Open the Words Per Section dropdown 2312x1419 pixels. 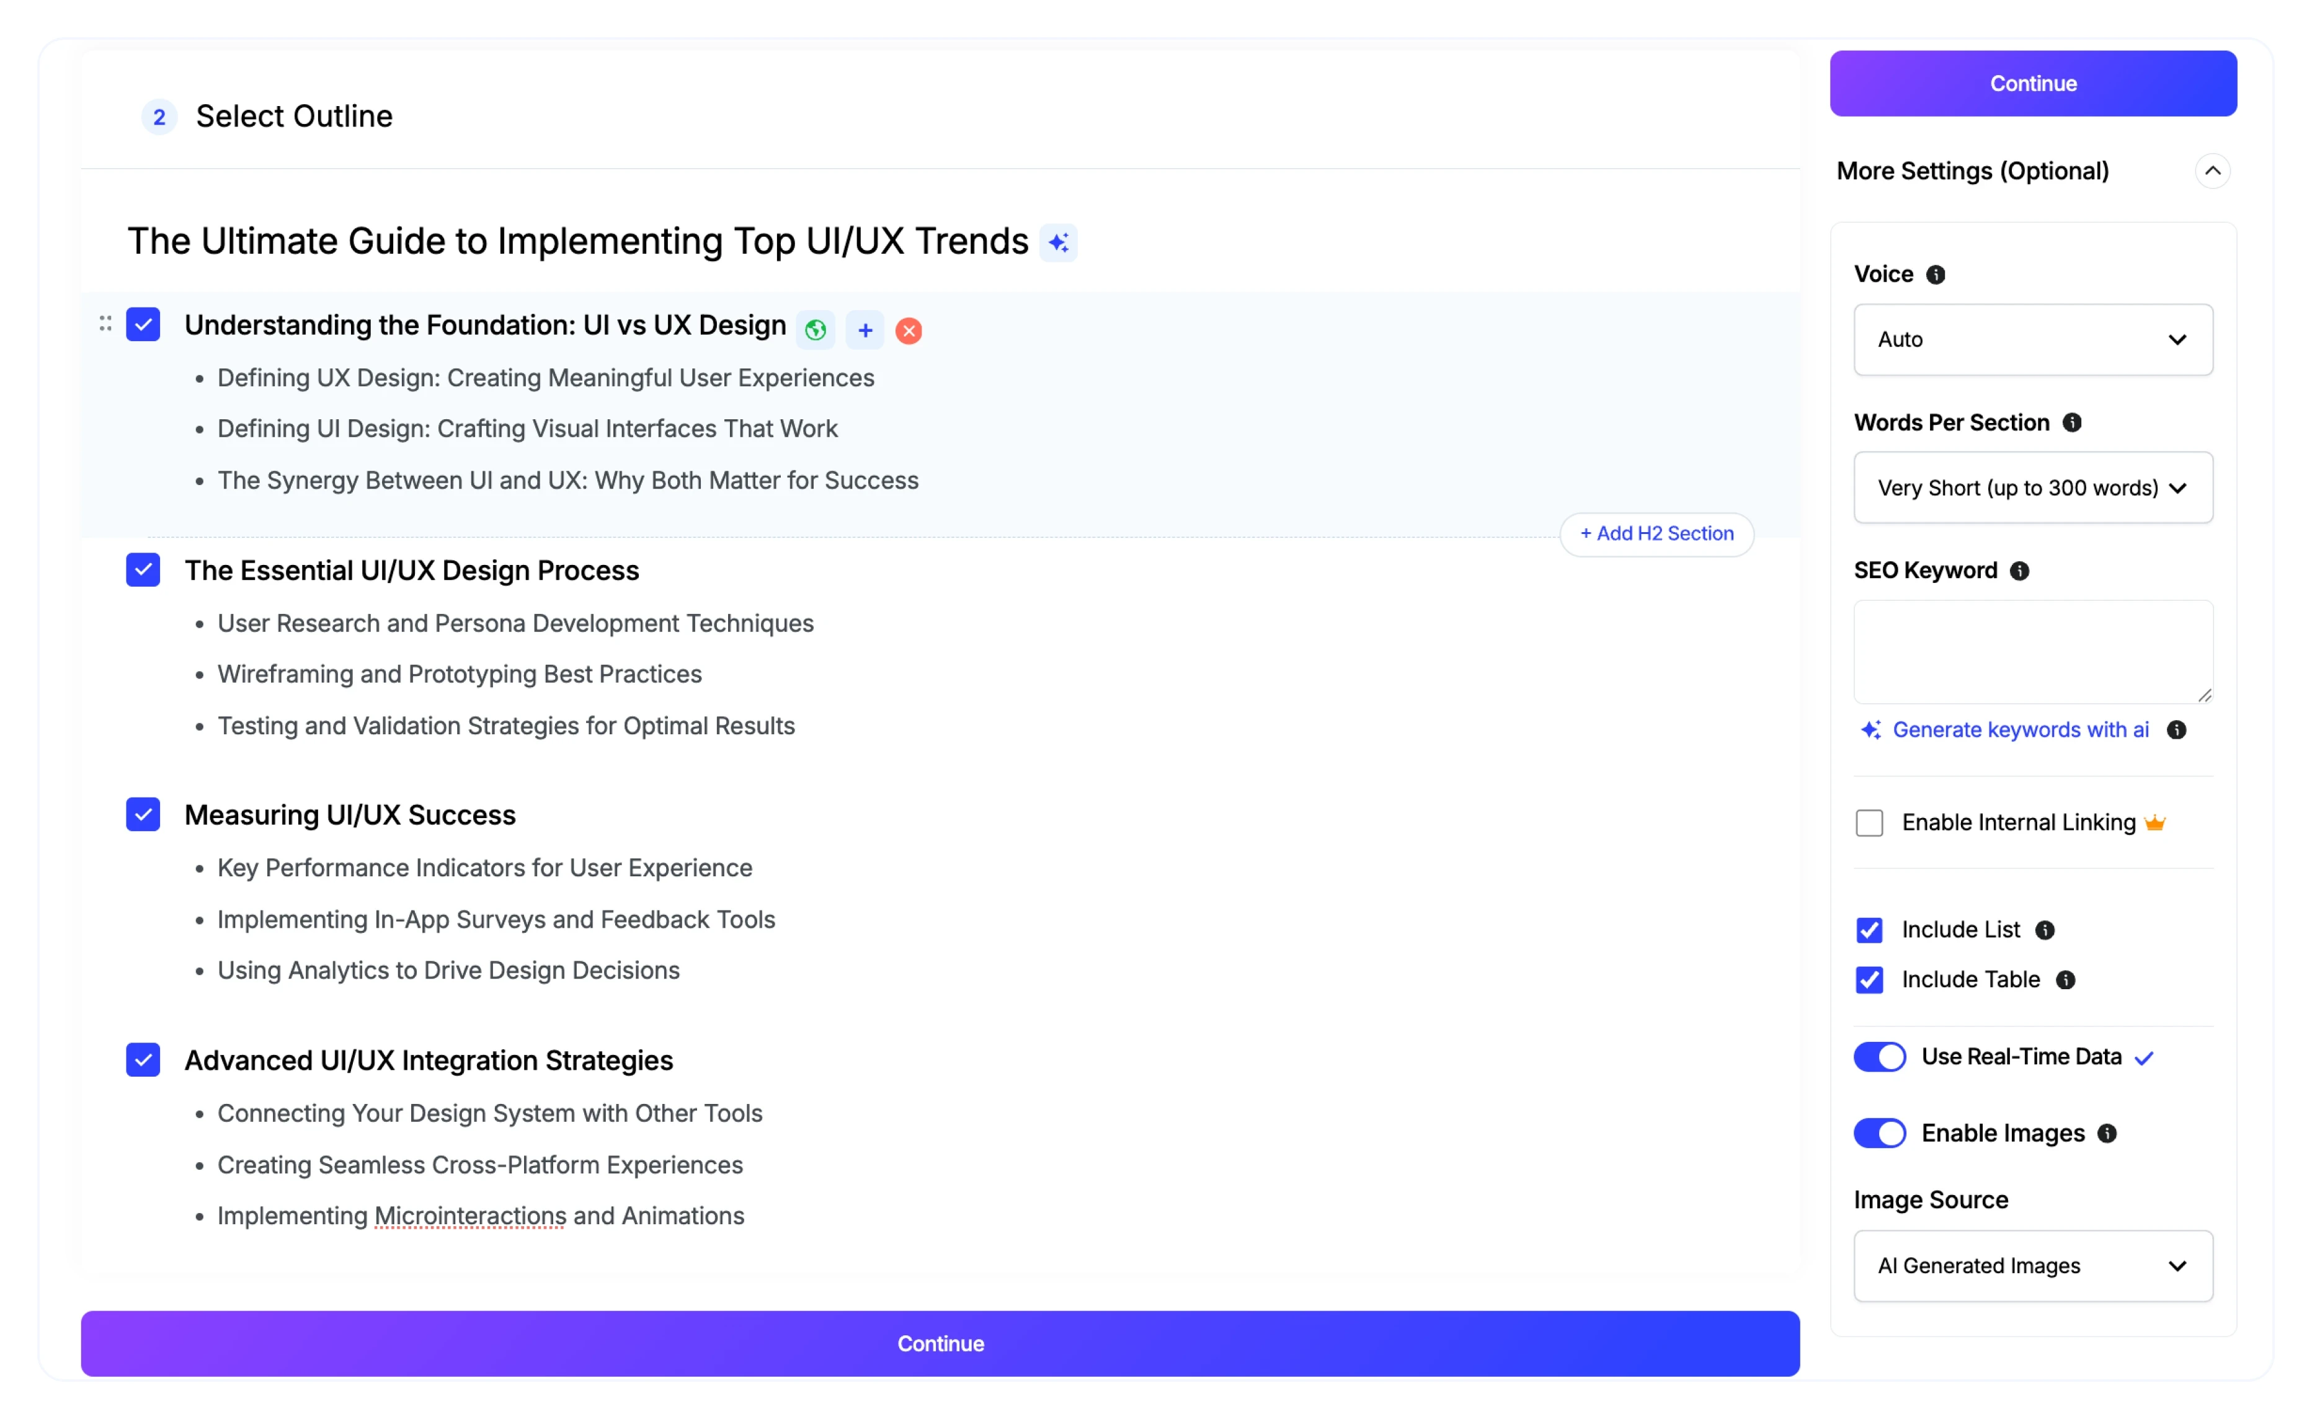2032,488
